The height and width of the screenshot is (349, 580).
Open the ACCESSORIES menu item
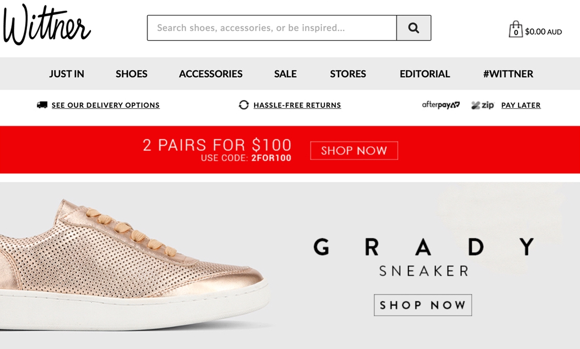coord(211,74)
